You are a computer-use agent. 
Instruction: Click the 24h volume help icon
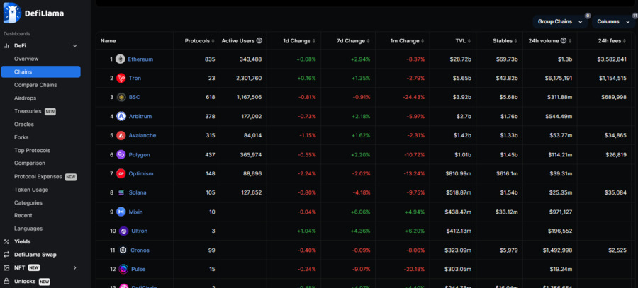pyautogui.click(x=564, y=41)
